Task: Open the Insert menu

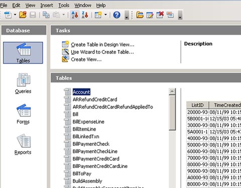Action: [47, 6]
